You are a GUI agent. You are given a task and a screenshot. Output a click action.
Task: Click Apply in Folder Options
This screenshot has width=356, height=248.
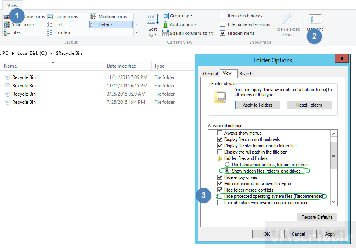[330, 234]
